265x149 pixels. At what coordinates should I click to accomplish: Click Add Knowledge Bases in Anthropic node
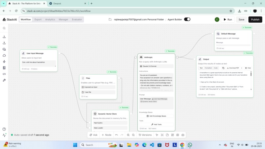pos(156,116)
